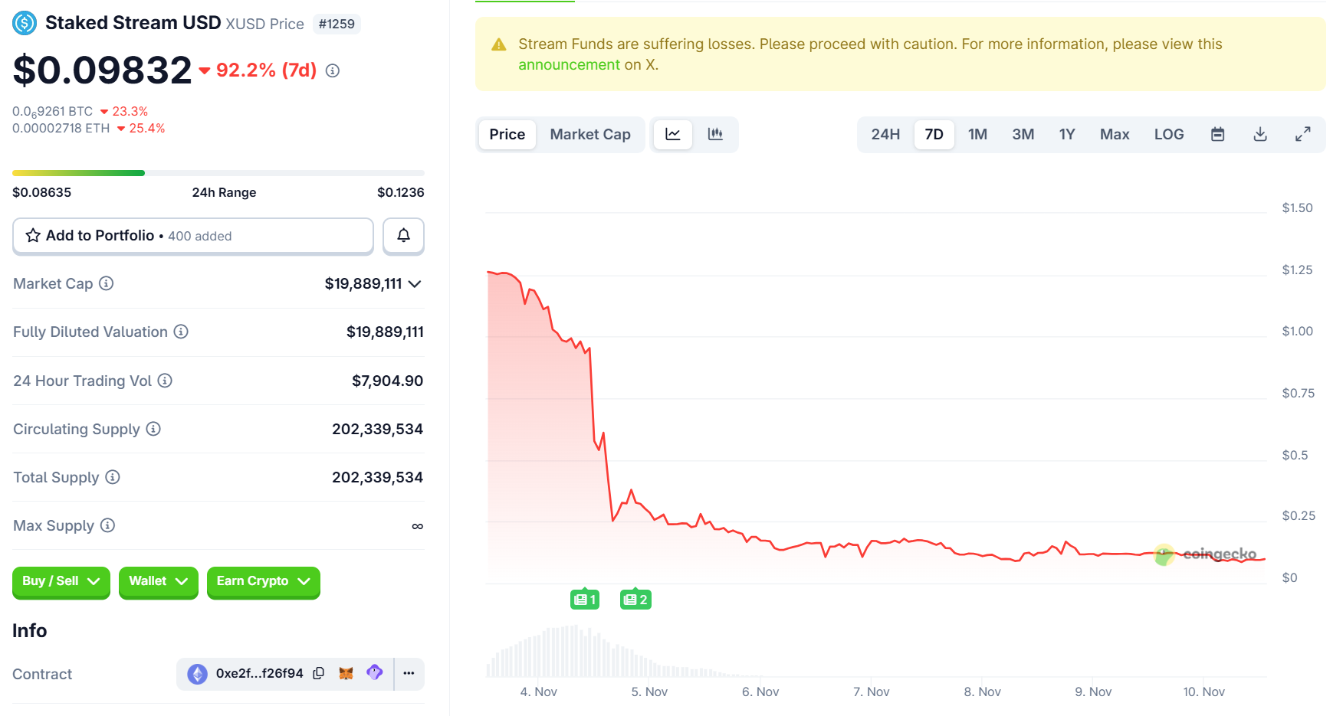The width and height of the screenshot is (1343, 716).
Task: Copy the XUSD contract address
Action: (318, 674)
